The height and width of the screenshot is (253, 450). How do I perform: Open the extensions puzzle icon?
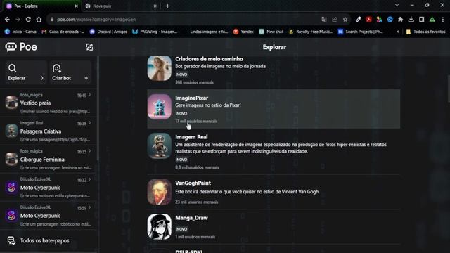400,20
